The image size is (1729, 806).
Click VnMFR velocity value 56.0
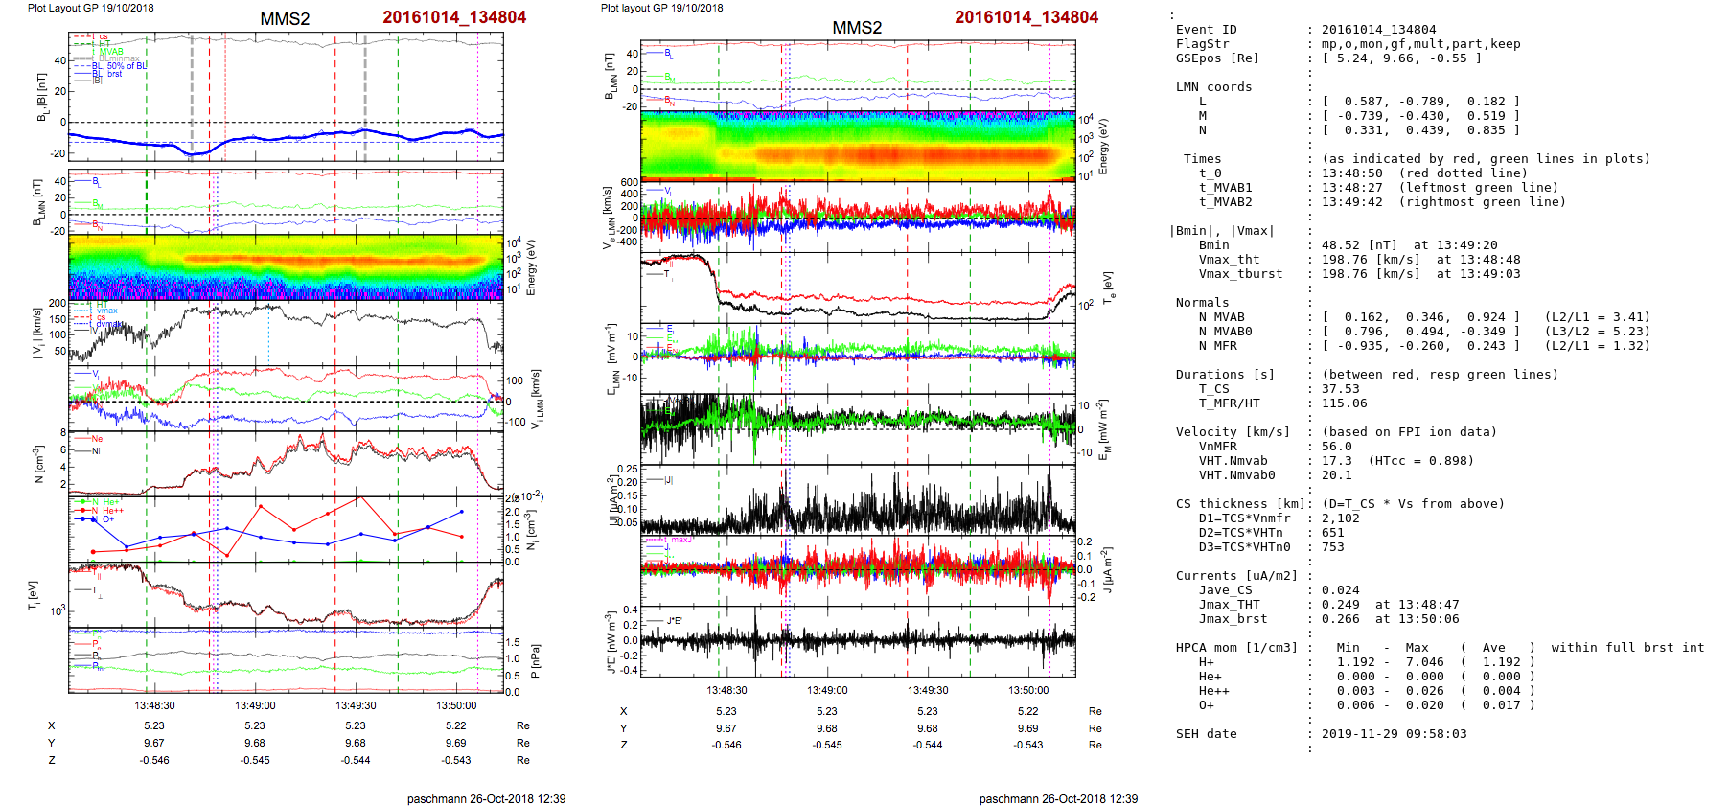click(x=1336, y=447)
